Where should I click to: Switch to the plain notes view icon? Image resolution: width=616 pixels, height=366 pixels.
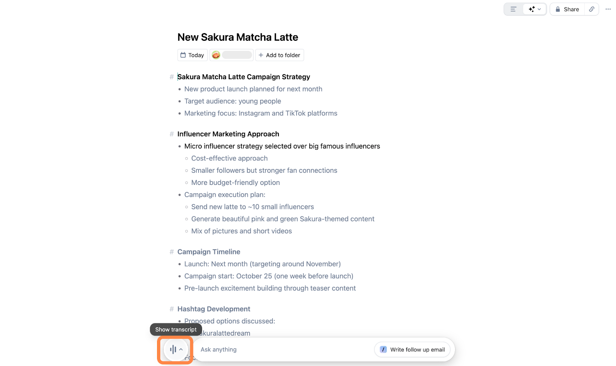(513, 9)
